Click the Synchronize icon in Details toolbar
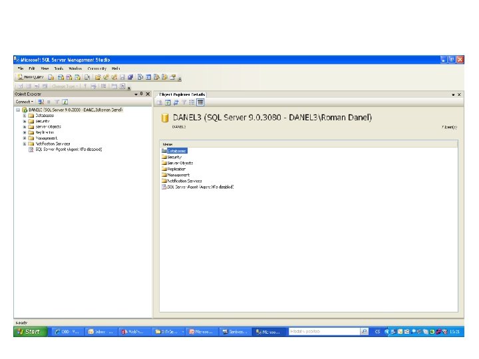Image resolution: width=479 pixels, height=359 pixels. pyautogui.click(x=176, y=102)
